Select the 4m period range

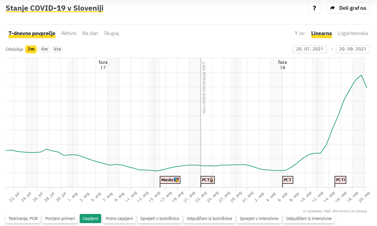click(44, 49)
